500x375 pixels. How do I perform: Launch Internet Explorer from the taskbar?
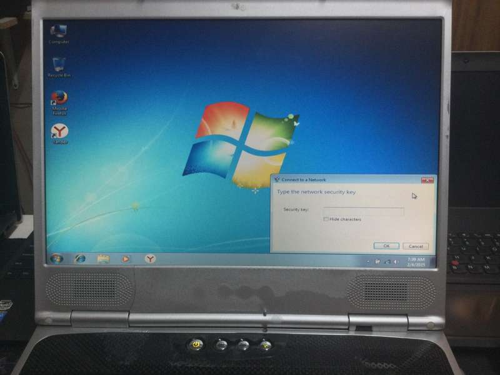pos(80,259)
